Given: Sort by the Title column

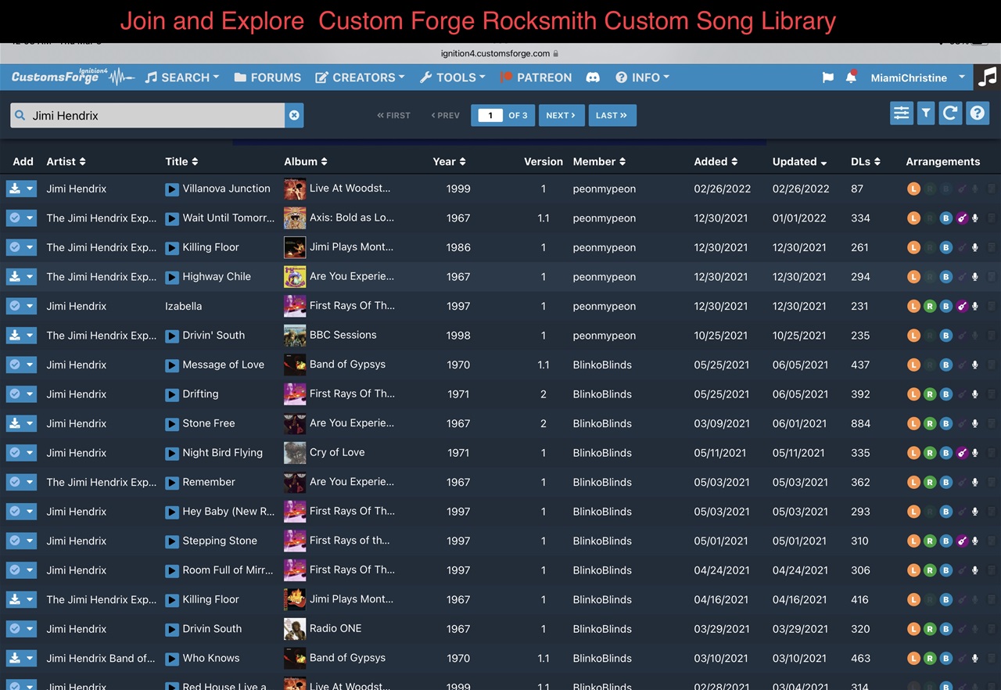Looking at the screenshot, I should coord(181,161).
